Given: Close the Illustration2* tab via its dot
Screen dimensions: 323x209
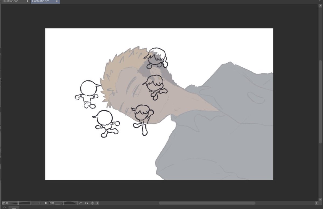Looking at the screenshot, I should coord(57,1).
